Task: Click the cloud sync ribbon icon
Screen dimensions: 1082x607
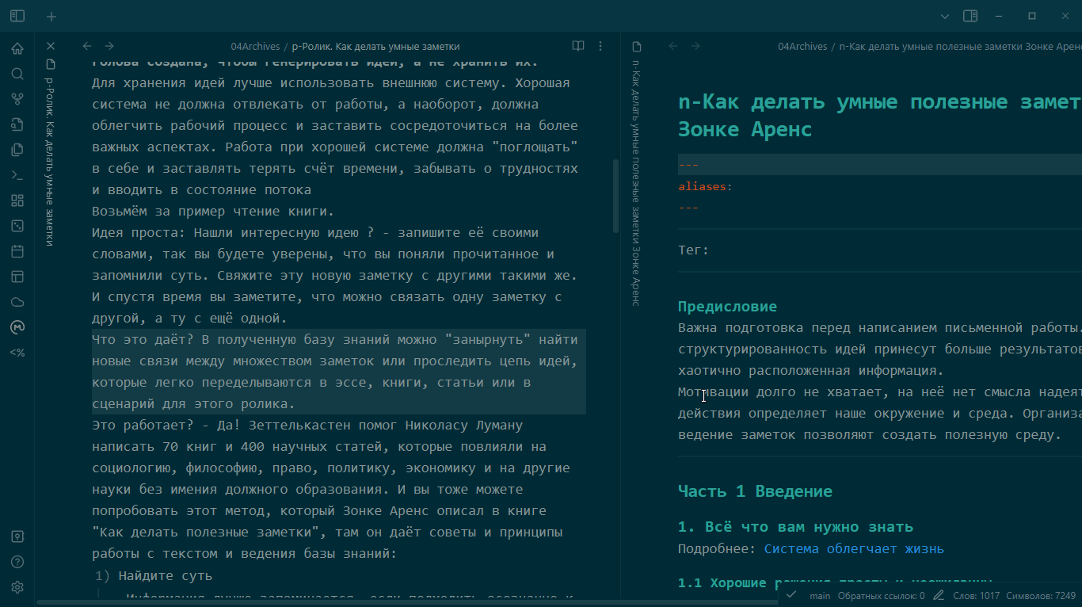Action: click(17, 302)
